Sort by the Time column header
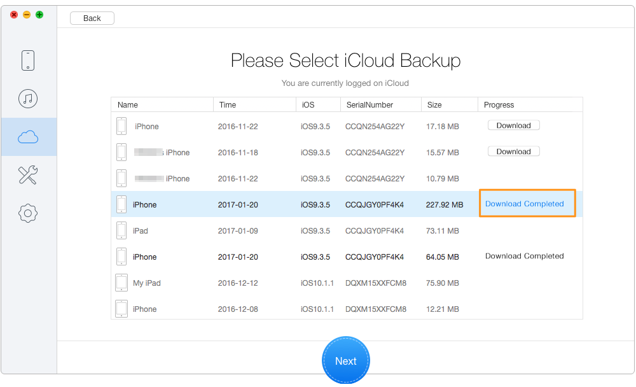Image resolution: width=636 pixels, height=387 pixels. [x=255, y=105]
